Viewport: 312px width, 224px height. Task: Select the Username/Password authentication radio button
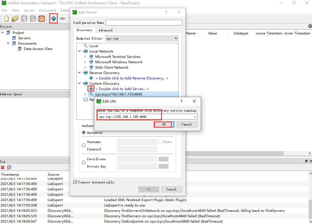84,145
